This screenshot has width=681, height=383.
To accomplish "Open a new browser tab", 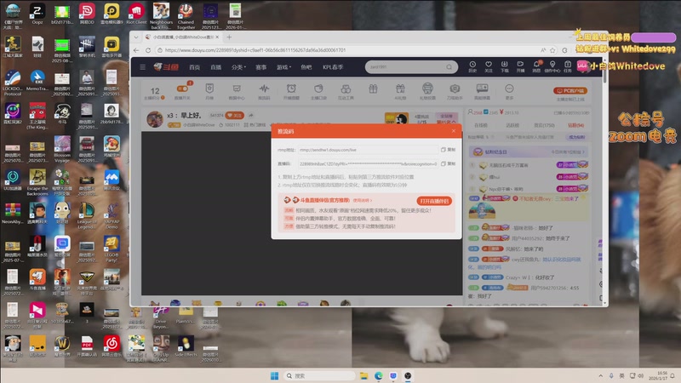I will click(229, 37).
